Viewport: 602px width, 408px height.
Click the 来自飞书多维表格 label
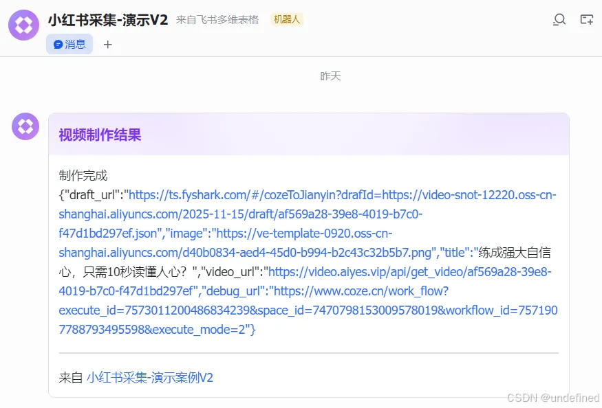[217, 19]
